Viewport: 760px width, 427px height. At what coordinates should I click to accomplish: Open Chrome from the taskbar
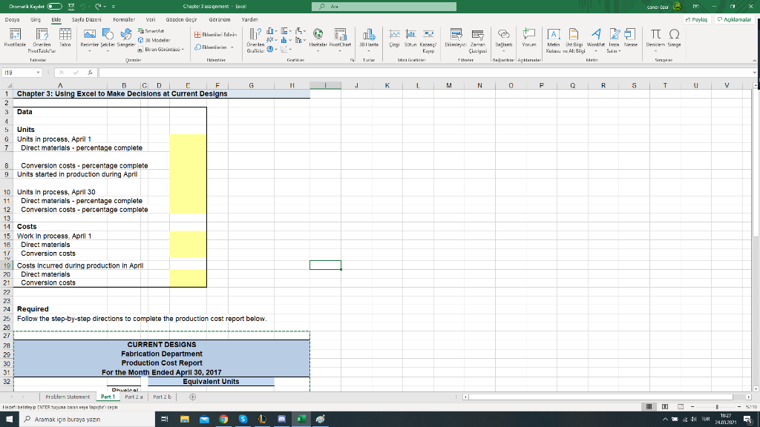coord(223,420)
